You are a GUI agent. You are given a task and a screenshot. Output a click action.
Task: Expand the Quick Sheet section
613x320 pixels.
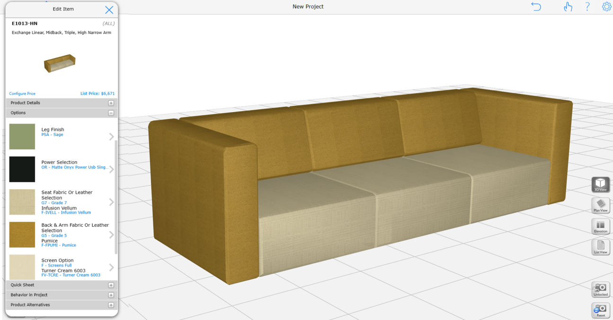click(111, 285)
